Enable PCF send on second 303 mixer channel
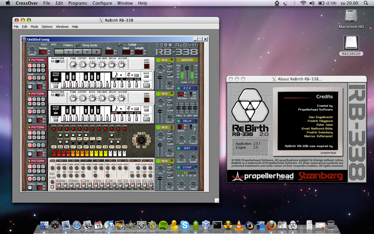374x234 pixels. (x=170, y=102)
